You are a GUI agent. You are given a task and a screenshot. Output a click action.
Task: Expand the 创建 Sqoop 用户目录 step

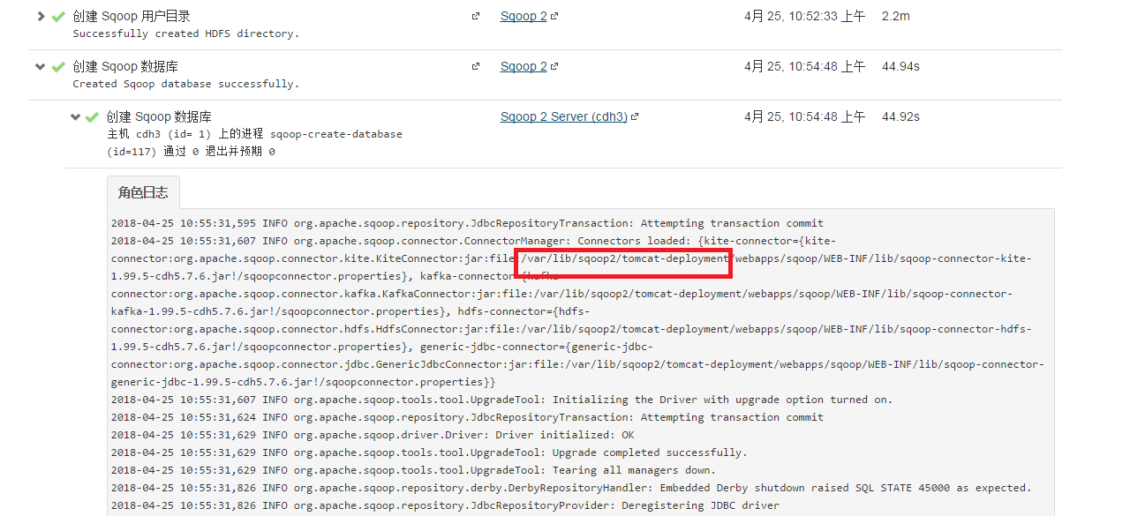pos(41,16)
